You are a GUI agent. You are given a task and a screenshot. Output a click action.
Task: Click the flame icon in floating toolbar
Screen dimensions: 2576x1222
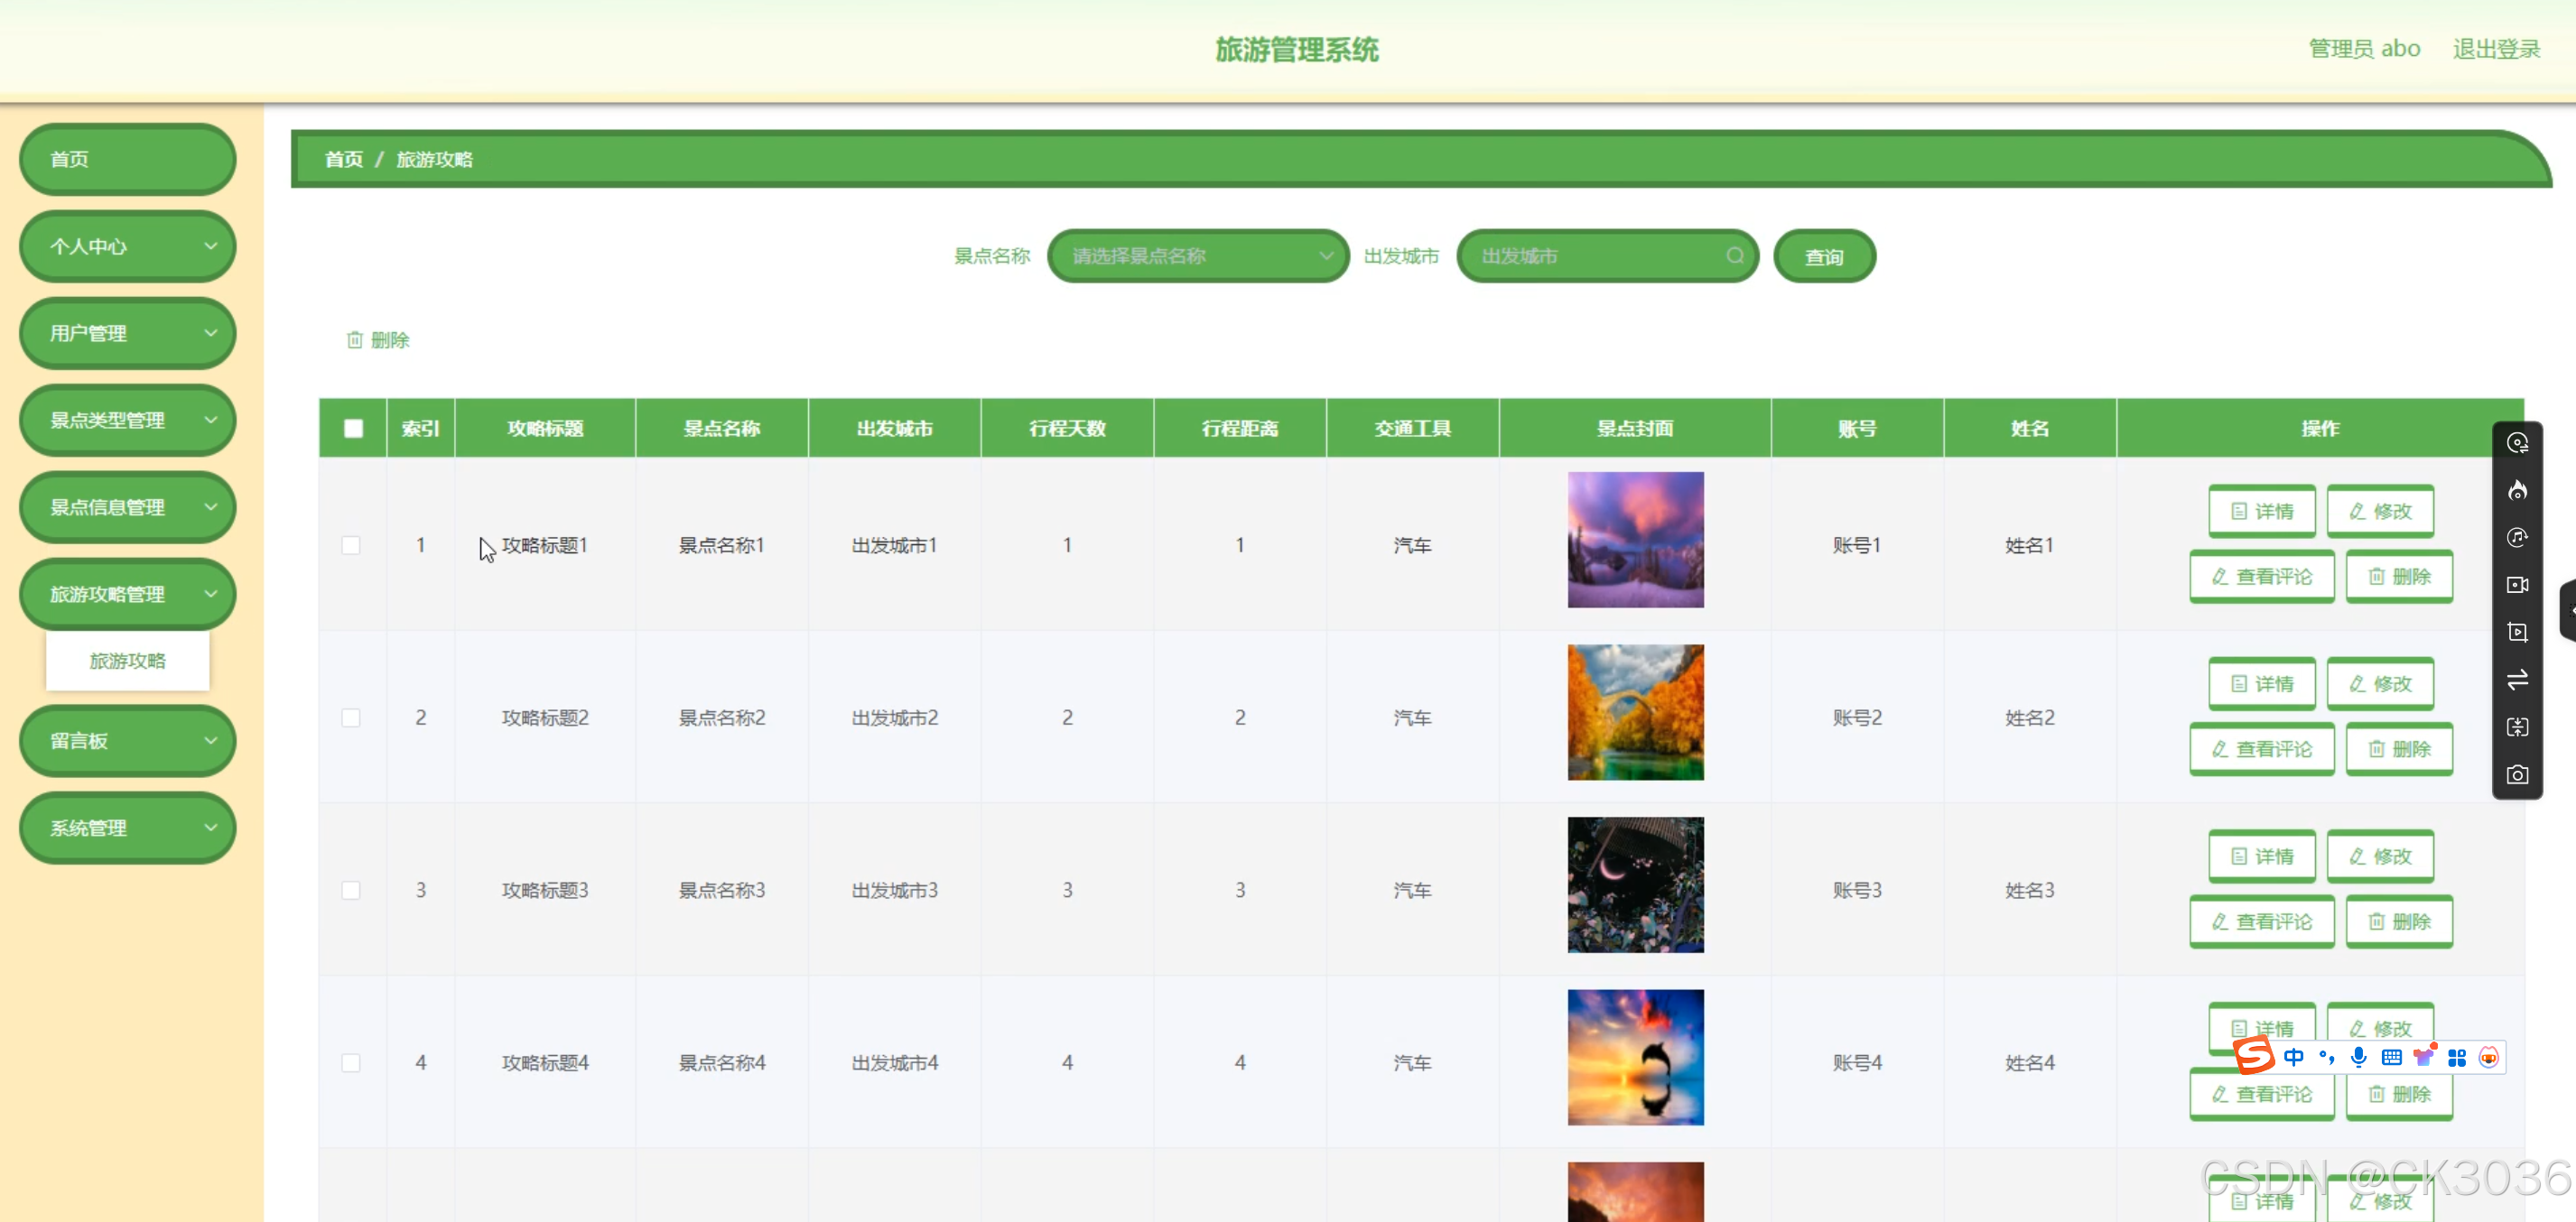tap(2517, 489)
